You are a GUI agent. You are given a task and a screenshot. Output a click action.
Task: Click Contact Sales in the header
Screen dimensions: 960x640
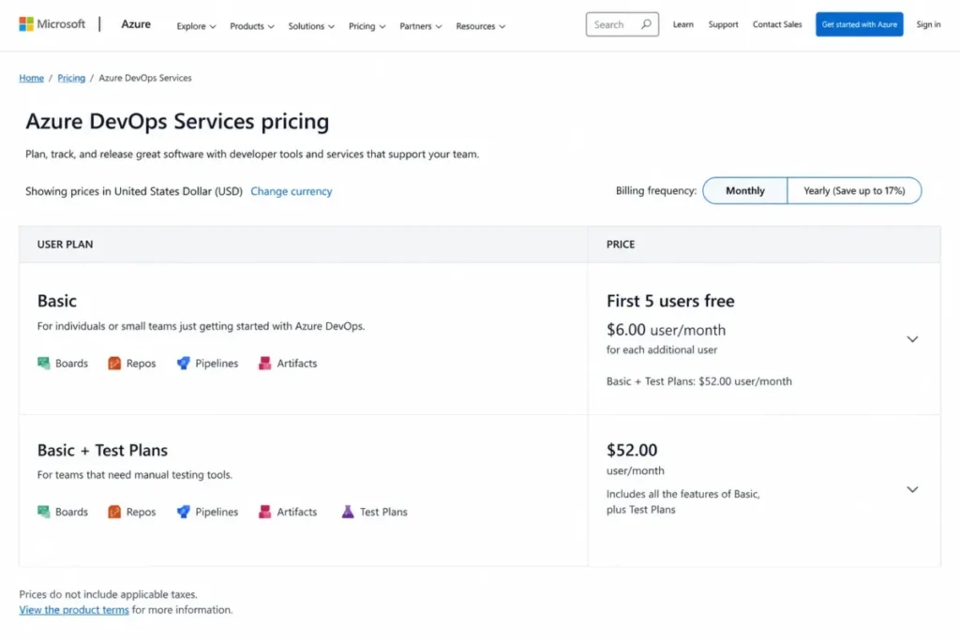[x=777, y=24]
